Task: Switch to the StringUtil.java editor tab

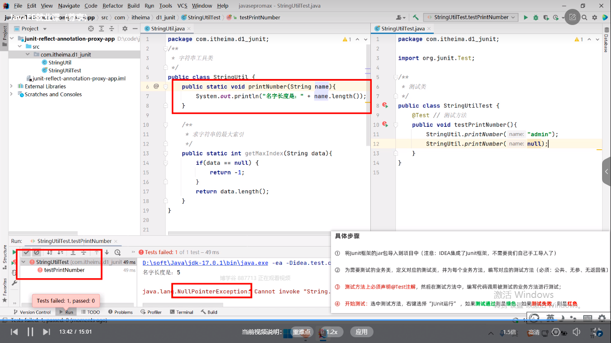Action: (x=167, y=29)
